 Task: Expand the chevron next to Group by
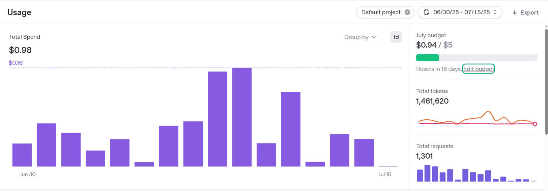(x=374, y=37)
